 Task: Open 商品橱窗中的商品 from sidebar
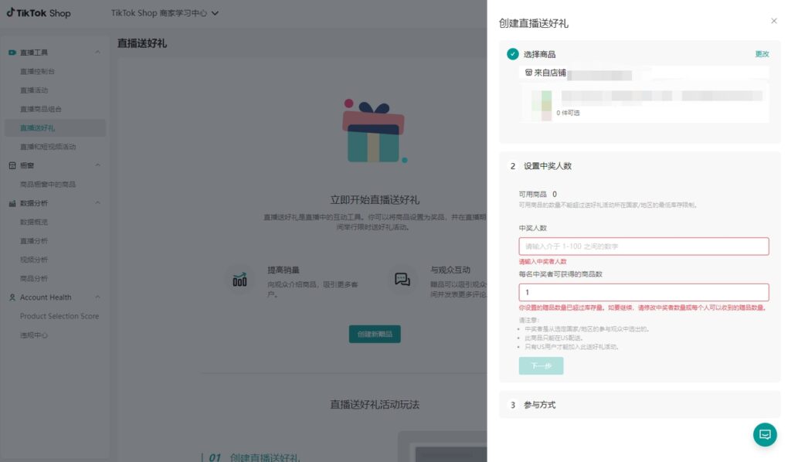pos(48,185)
